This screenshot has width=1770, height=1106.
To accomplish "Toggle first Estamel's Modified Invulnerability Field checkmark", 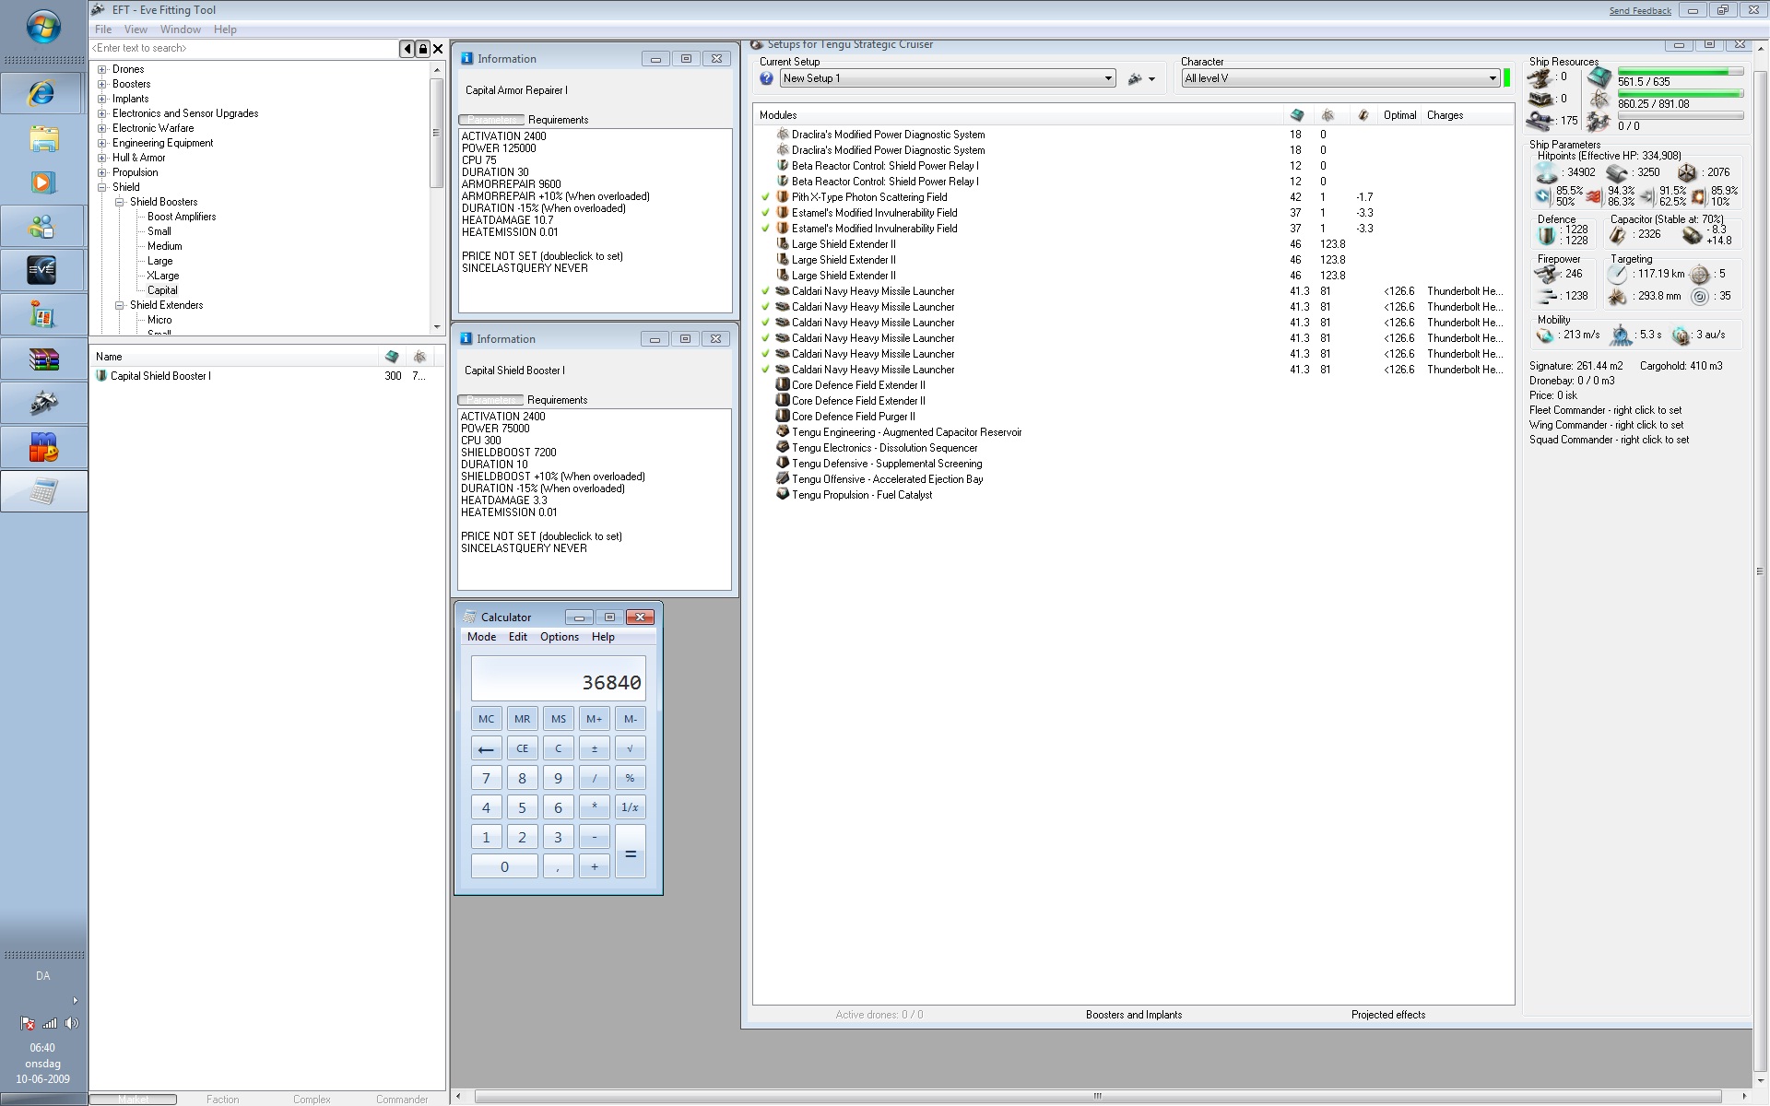I will (x=765, y=213).
